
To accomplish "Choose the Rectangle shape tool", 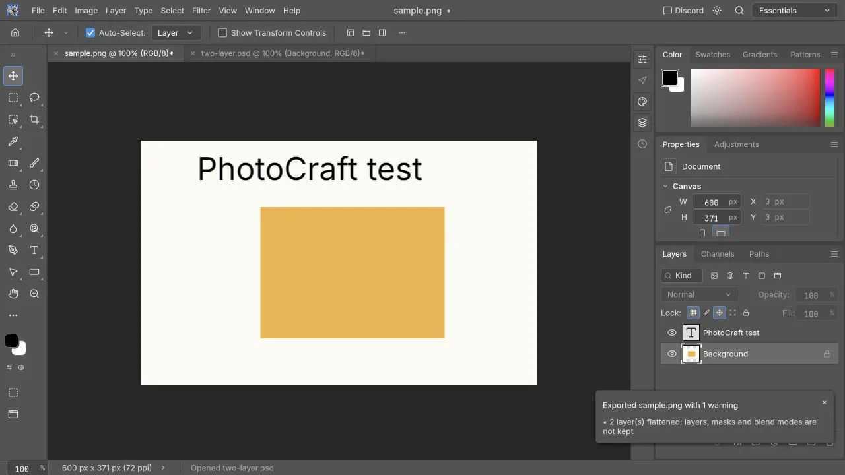I will (x=34, y=272).
